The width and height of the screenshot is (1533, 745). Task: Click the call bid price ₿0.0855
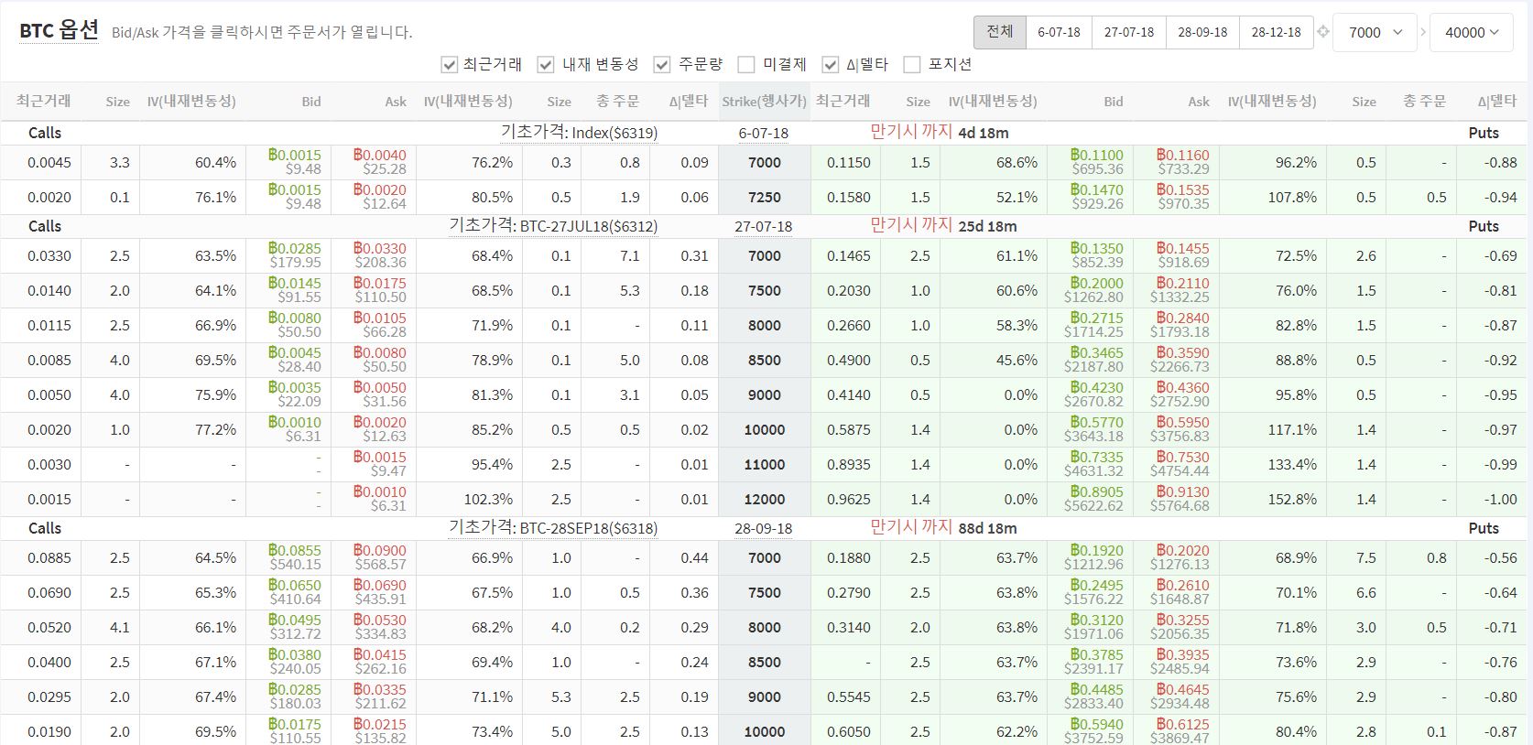[295, 551]
